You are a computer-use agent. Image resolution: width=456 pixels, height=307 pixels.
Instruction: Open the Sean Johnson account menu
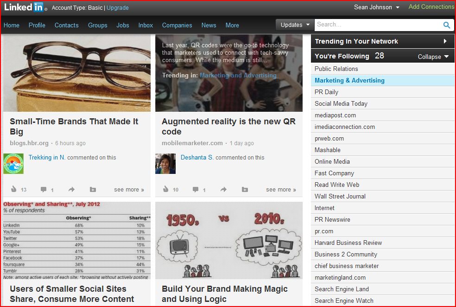click(377, 7)
